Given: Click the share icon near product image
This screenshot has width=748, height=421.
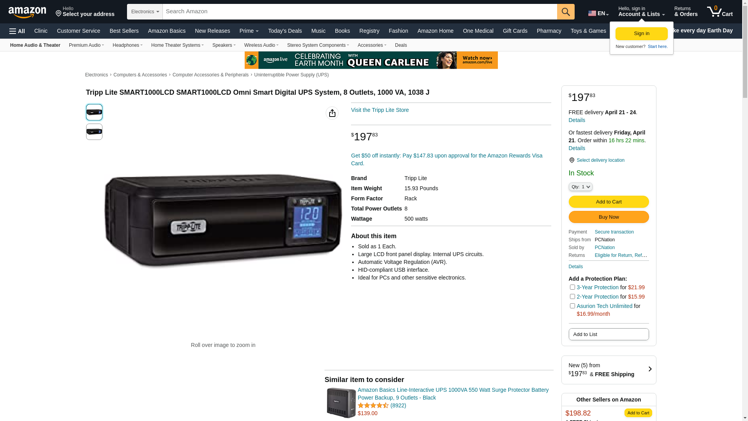Looking at the screenshot, I should pos(332,113).
